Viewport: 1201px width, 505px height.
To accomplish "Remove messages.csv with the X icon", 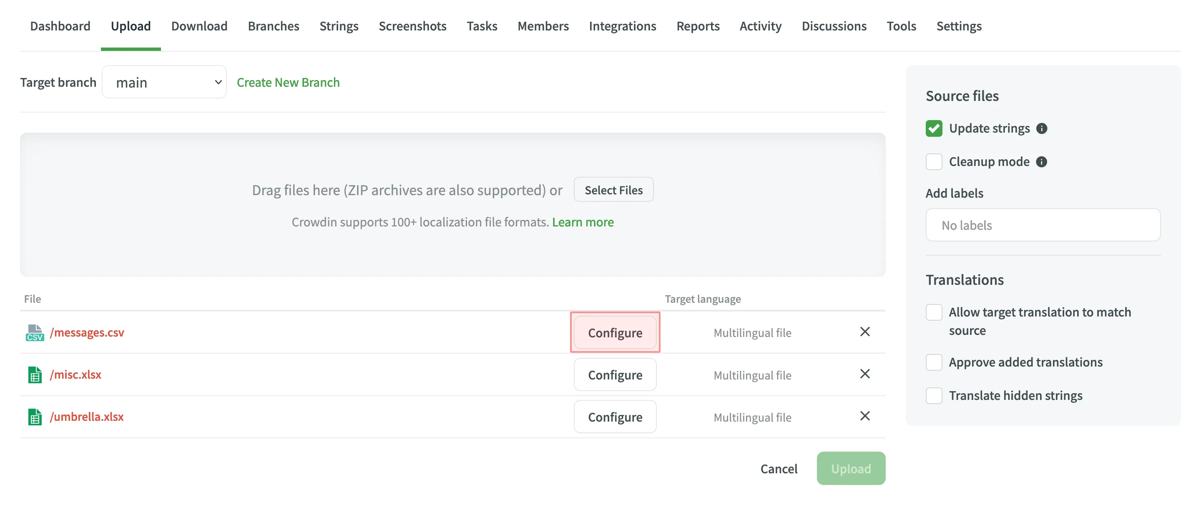I will [x=865, y=332].
